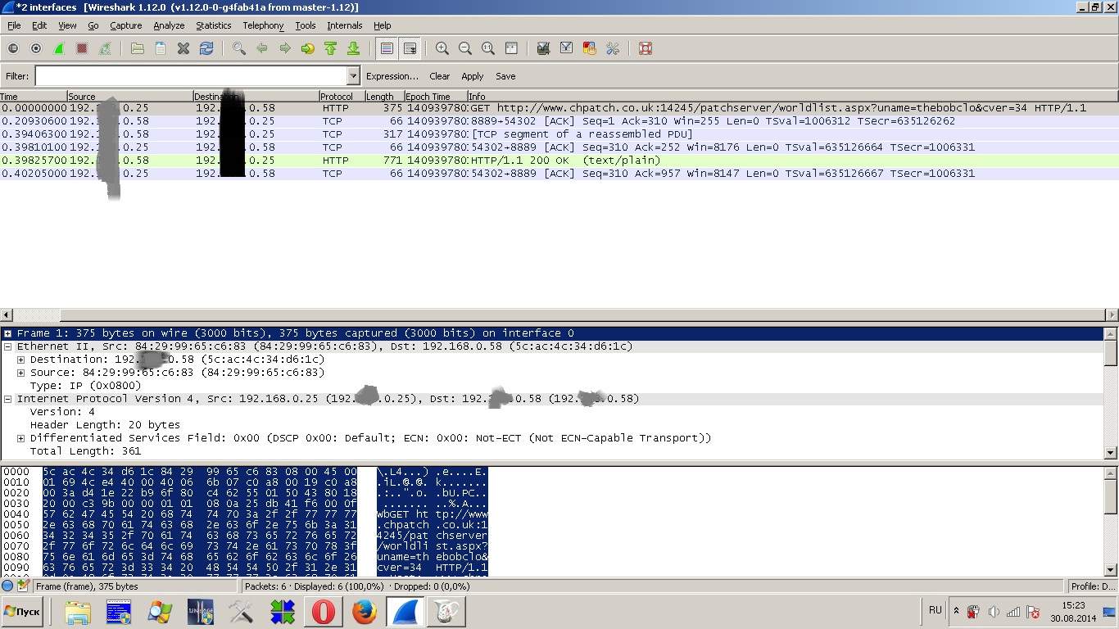Open the Internals menu
The height and width of the screenshot is (629, 1119).
[x=344, y=25]
